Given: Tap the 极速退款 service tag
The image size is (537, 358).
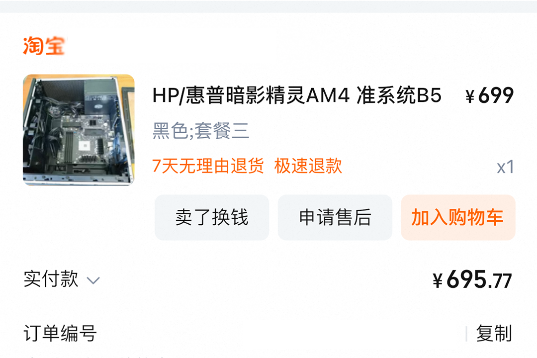Looking at the screenshot, I should [x=308, y=166].
